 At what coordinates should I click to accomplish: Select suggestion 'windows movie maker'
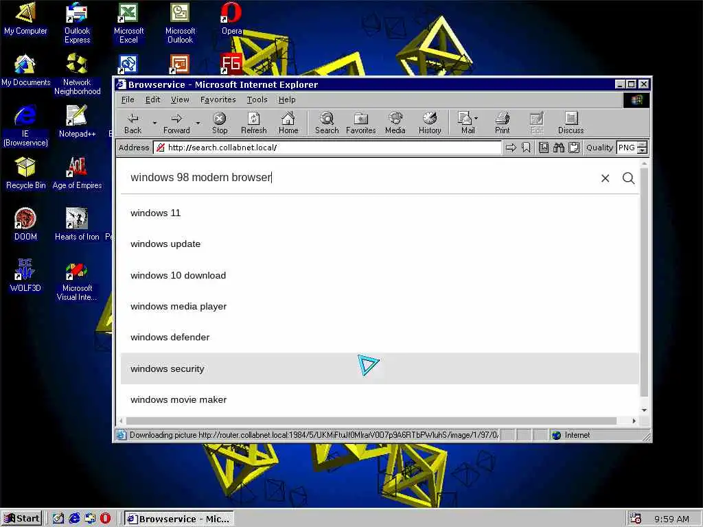pos(379,399)
